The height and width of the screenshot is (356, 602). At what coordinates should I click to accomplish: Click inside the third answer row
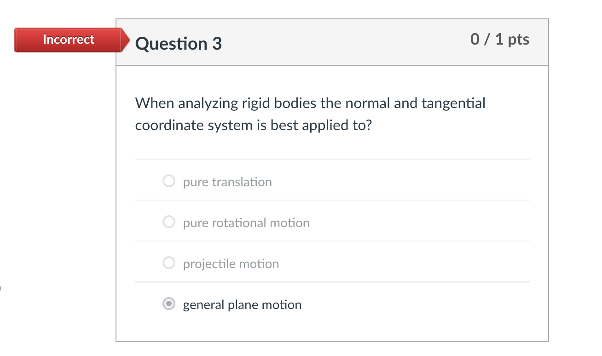point(332,263)
